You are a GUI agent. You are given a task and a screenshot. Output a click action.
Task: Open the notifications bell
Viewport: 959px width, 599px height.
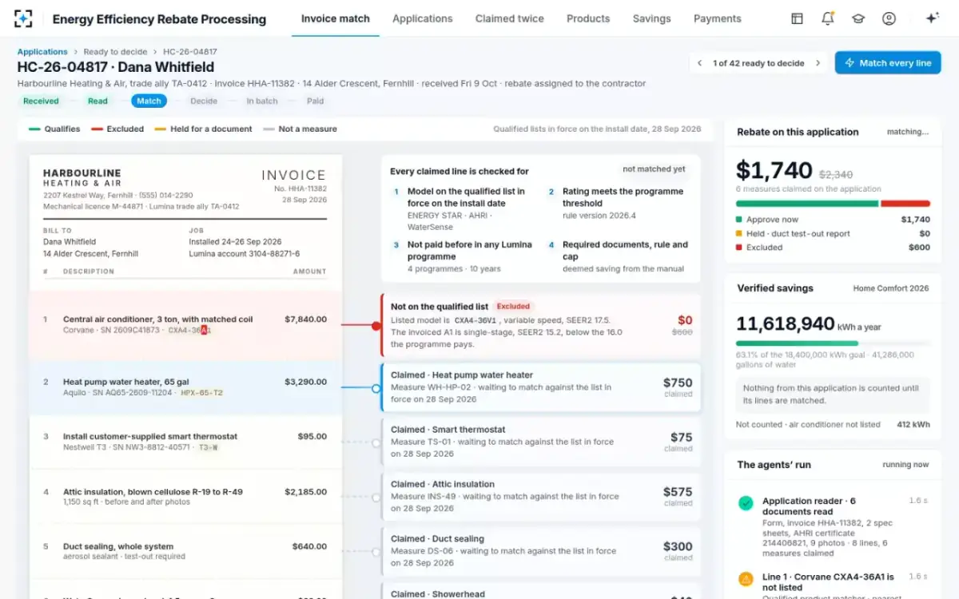point(827,18)
